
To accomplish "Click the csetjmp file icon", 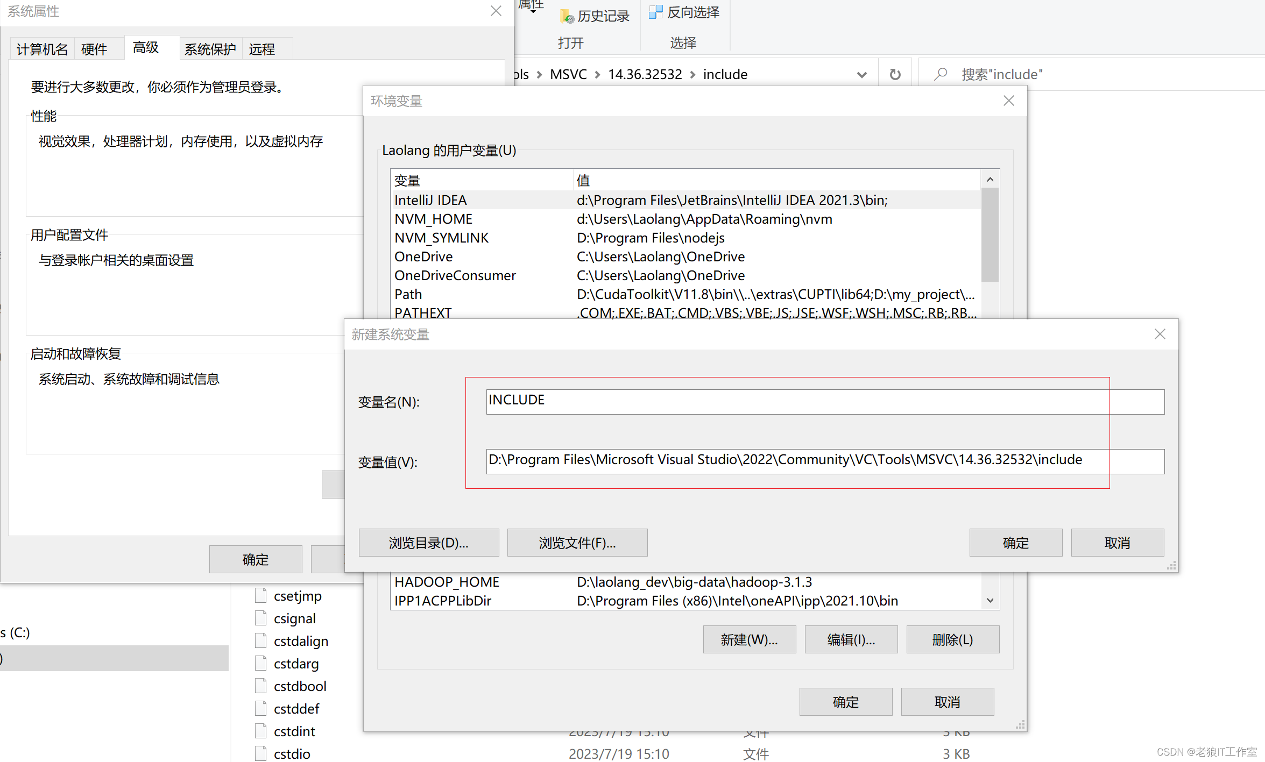I will point(261,596).
